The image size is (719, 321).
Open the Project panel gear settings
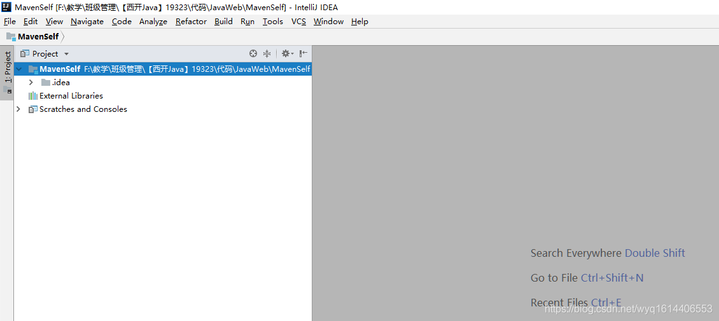click(x=288, y=53)
